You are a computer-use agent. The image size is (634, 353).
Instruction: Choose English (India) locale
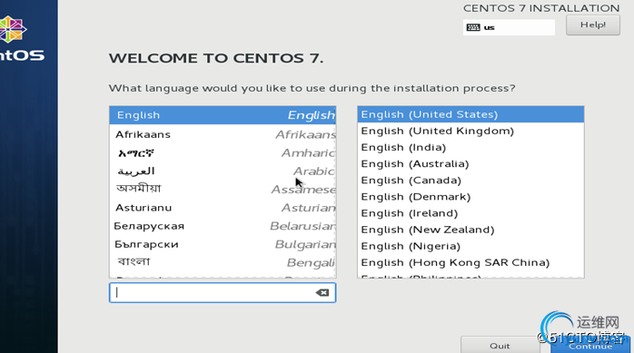pos(471,147)
